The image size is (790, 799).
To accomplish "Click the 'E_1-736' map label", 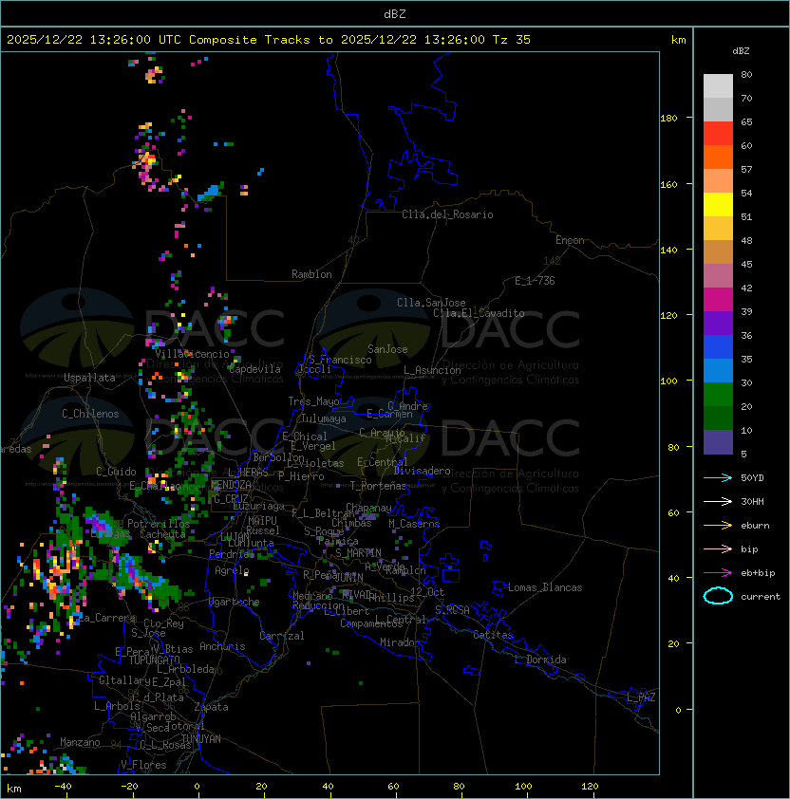I will pos(535,281).
